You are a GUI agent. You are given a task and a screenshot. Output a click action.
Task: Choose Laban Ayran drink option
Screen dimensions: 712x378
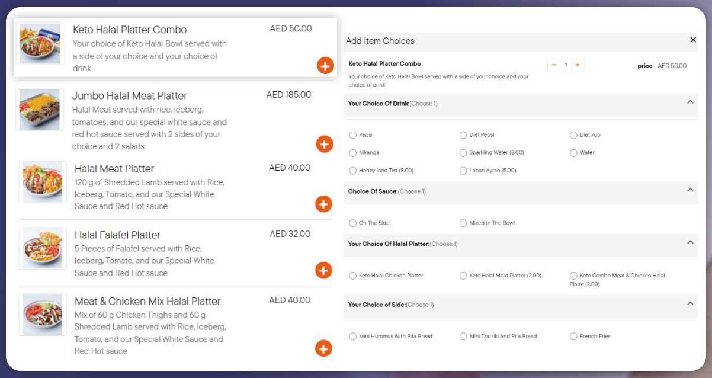click(463, 171)
